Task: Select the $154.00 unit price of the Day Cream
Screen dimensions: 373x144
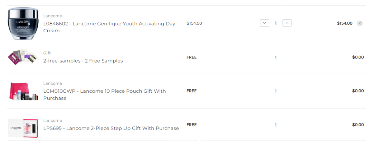Action: point(194,23)
